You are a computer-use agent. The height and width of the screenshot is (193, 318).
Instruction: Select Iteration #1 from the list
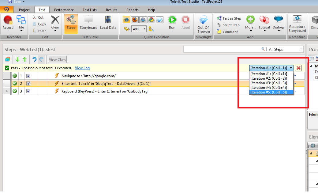click(x=271, y=74)
